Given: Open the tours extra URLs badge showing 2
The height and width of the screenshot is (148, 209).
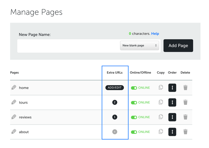Looking at the screenshot, I should (x=115, y=102).
